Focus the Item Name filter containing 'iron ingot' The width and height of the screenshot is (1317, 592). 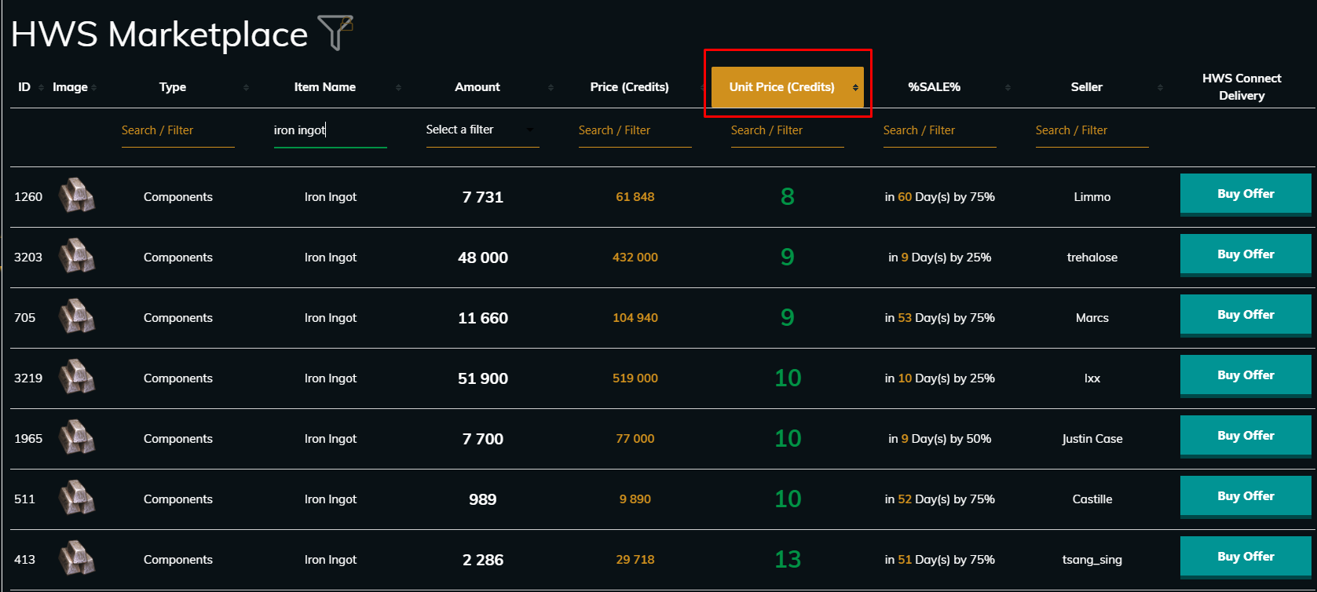[330, 131]
